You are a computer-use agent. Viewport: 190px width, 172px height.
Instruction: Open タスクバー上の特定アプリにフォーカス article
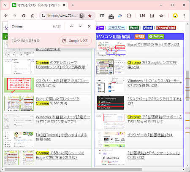[62, 83]
